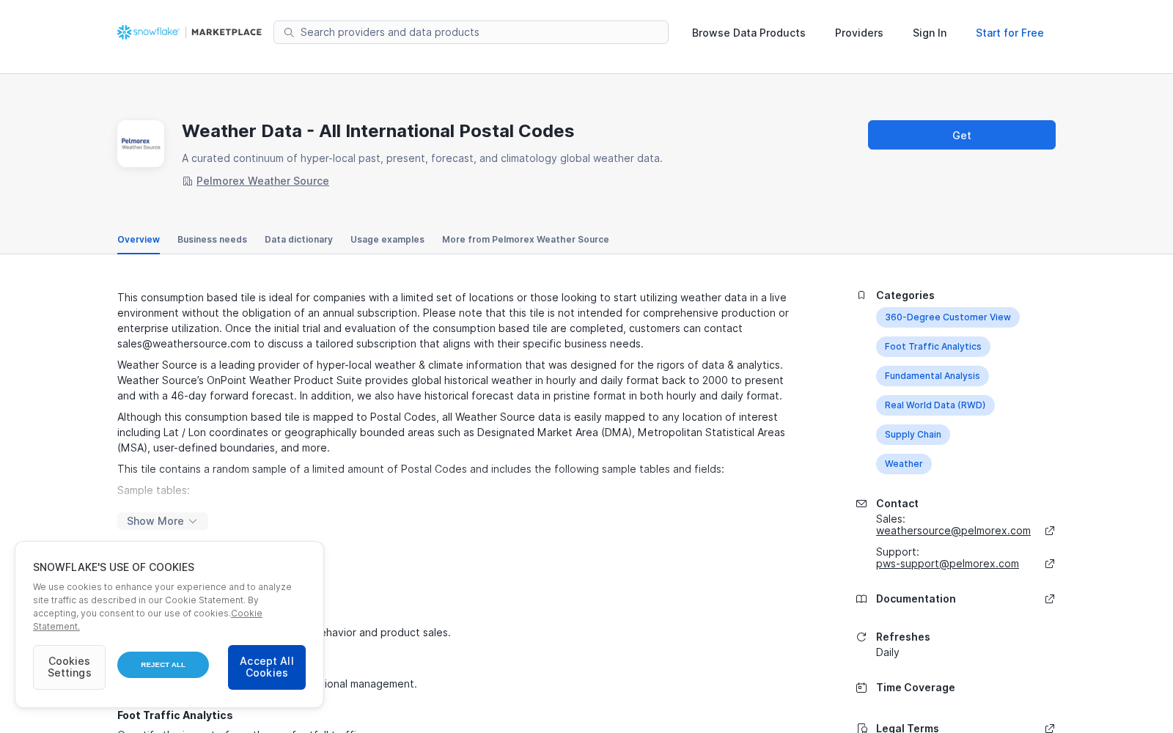Open the Data dictionary tab
Viewport: 1173px width, 733px height.
298,240
